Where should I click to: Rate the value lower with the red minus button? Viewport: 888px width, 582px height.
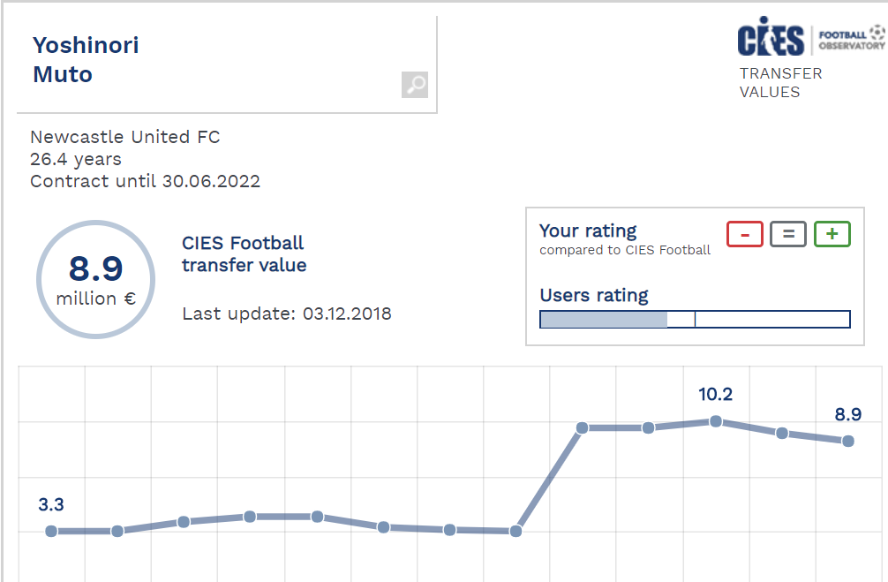[745, 235]
